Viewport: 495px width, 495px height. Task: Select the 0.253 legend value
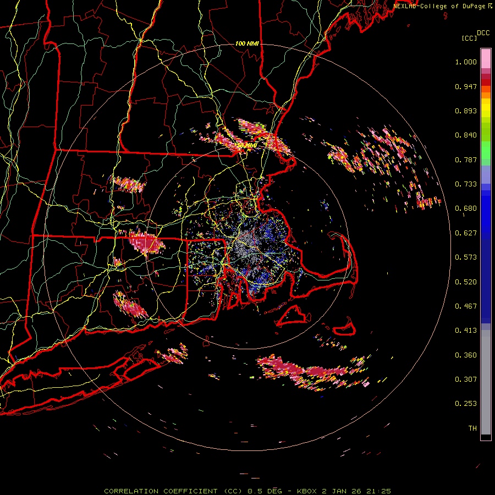(466, 404)
